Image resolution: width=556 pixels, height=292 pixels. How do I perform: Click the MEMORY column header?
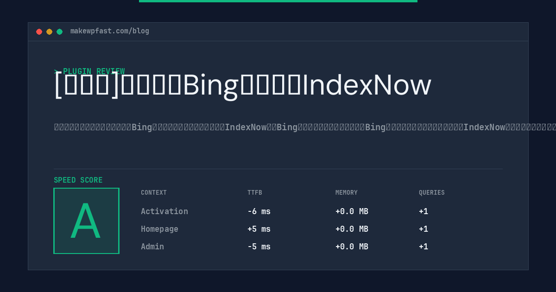tap(347, 193)
